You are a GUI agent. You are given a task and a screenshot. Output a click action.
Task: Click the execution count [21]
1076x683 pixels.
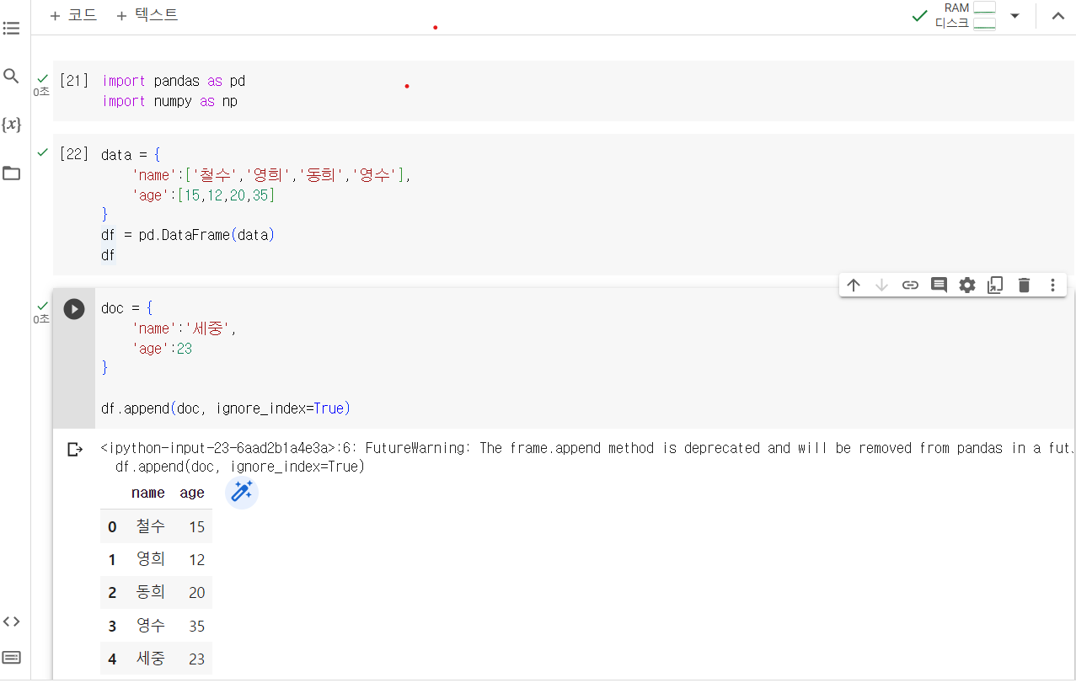point(74,81)
